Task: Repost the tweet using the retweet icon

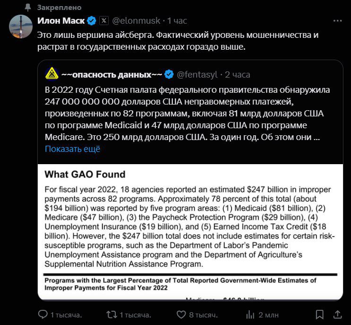Action: coord(112,315)
